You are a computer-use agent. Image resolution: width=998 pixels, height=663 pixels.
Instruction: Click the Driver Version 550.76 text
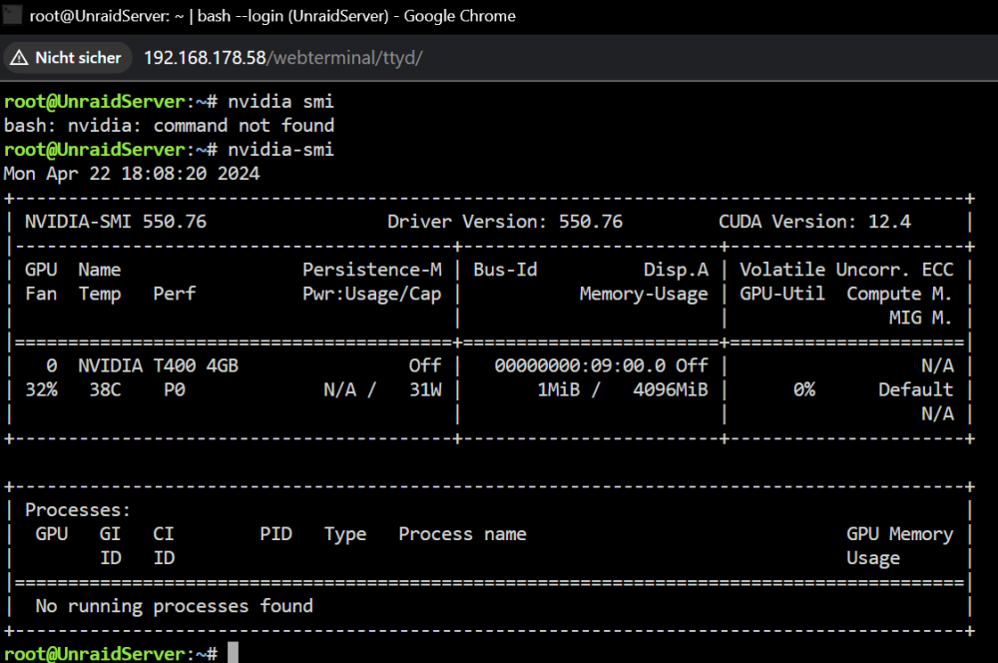tap(505, 222)
